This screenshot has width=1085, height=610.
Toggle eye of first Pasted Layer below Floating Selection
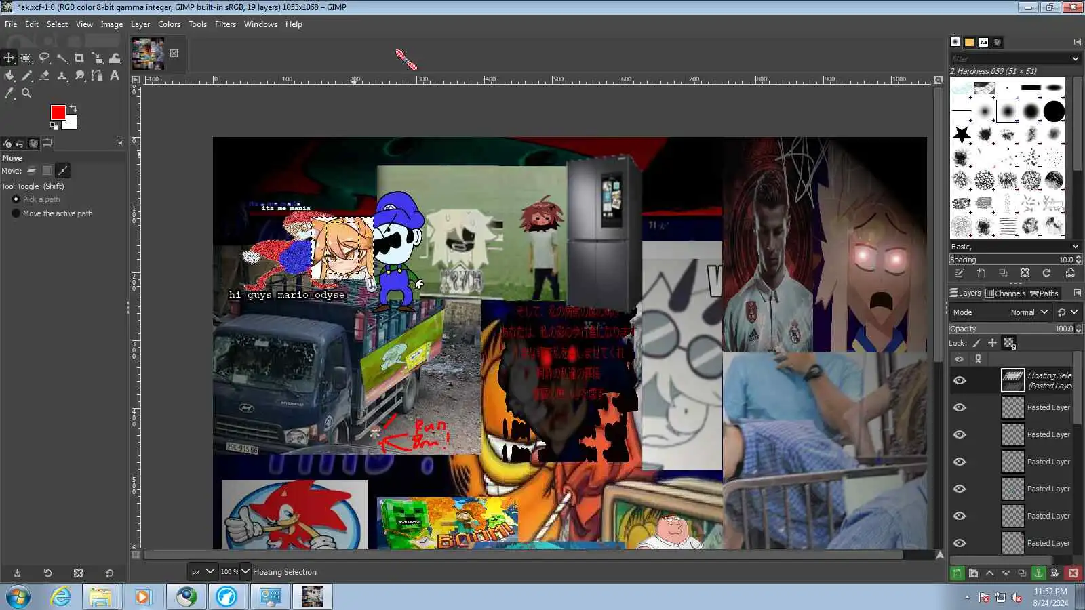tap(960, 407)
